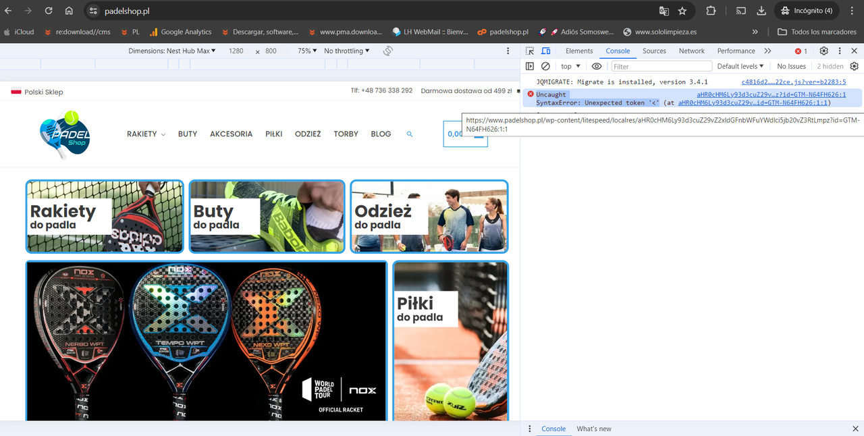Select the Console tab in bottom drawer
This screenshot has width=864, height=436.
pyautogui.click(x=553, y=429)
